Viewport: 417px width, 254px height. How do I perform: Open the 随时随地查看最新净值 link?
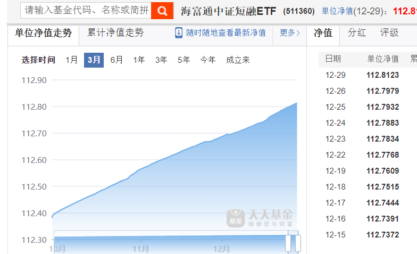pos(226,32)
